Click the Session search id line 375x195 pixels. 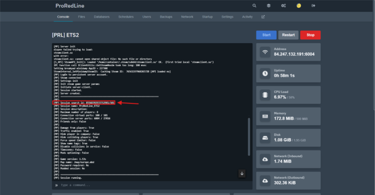(x=84, y=103)
